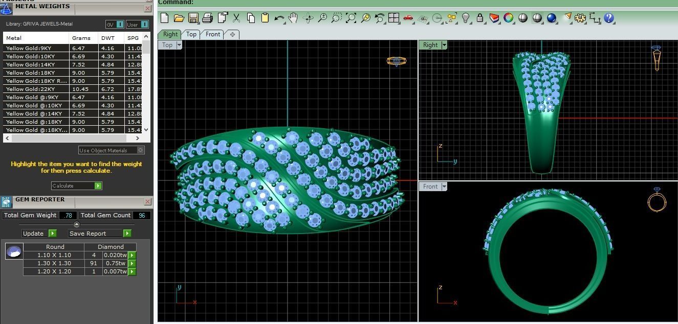This screenshot has height=324, width=678.
Task: Click the Total Gem Weight field
Action: tap(68, 215)
